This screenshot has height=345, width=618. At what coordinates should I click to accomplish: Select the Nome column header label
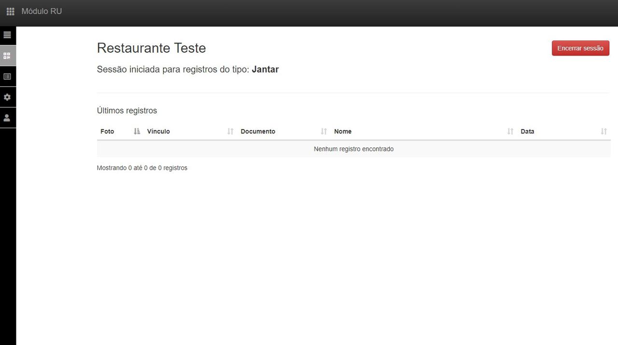[343, 131]
